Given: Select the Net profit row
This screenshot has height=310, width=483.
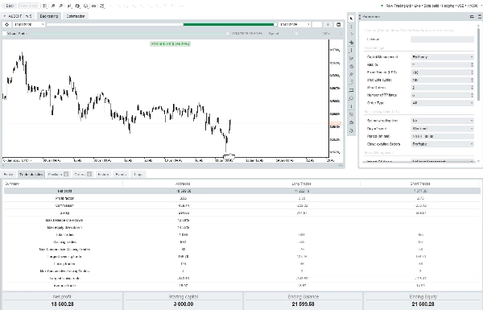Looking at the screenshot, I should 242,191.
